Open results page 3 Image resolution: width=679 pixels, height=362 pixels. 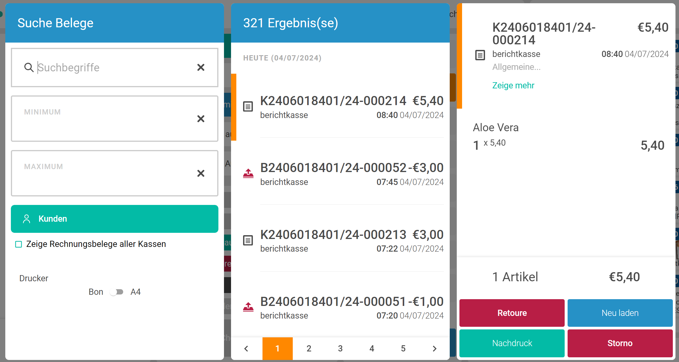pos(340,348)
